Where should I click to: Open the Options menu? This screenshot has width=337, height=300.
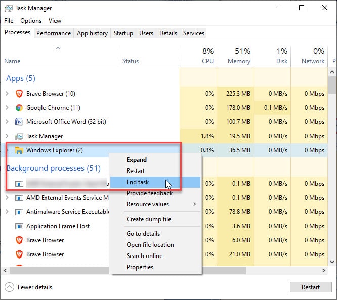(31, 21)
